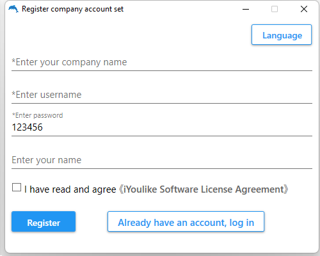Screen dimensions: 320x256
Task: Click the '*Enter your company name' placeholder text
Action: click(69, 62)
